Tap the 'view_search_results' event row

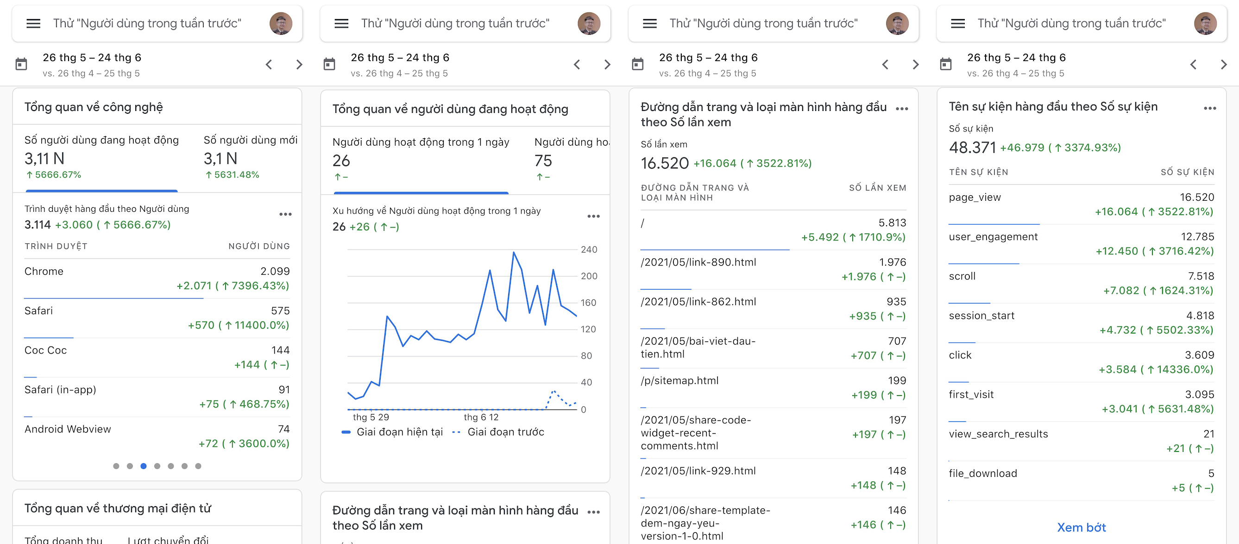[1081, 441]
